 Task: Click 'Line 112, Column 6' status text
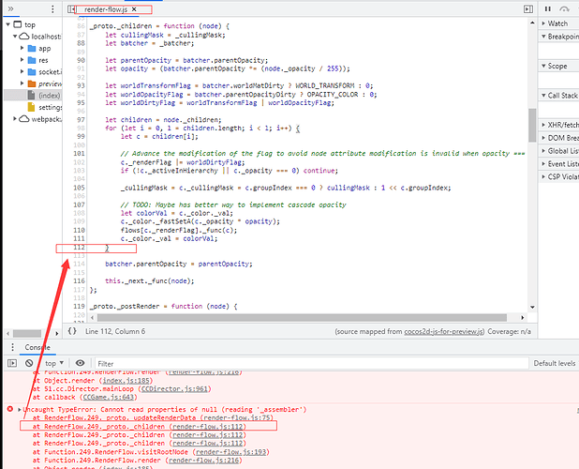(x=115, y=331)
